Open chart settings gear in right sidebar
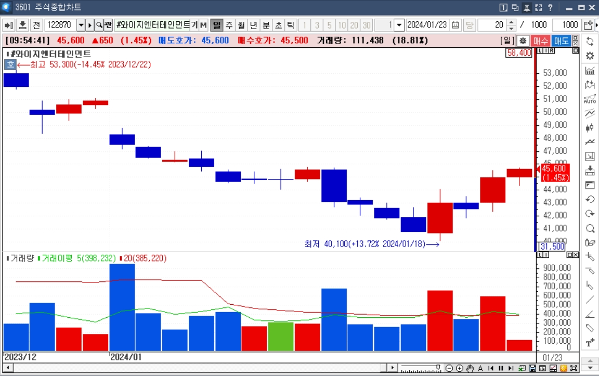This screenshot has width=599, height=376. click(590, 56)
